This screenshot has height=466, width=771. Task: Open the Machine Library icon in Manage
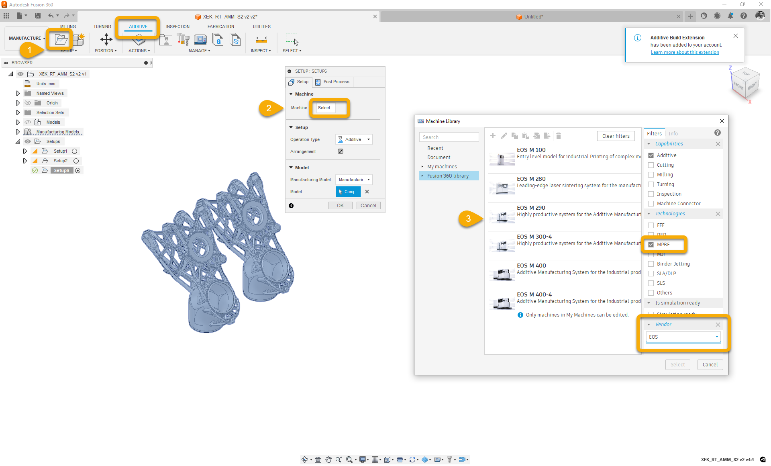(x=200, y=39)
